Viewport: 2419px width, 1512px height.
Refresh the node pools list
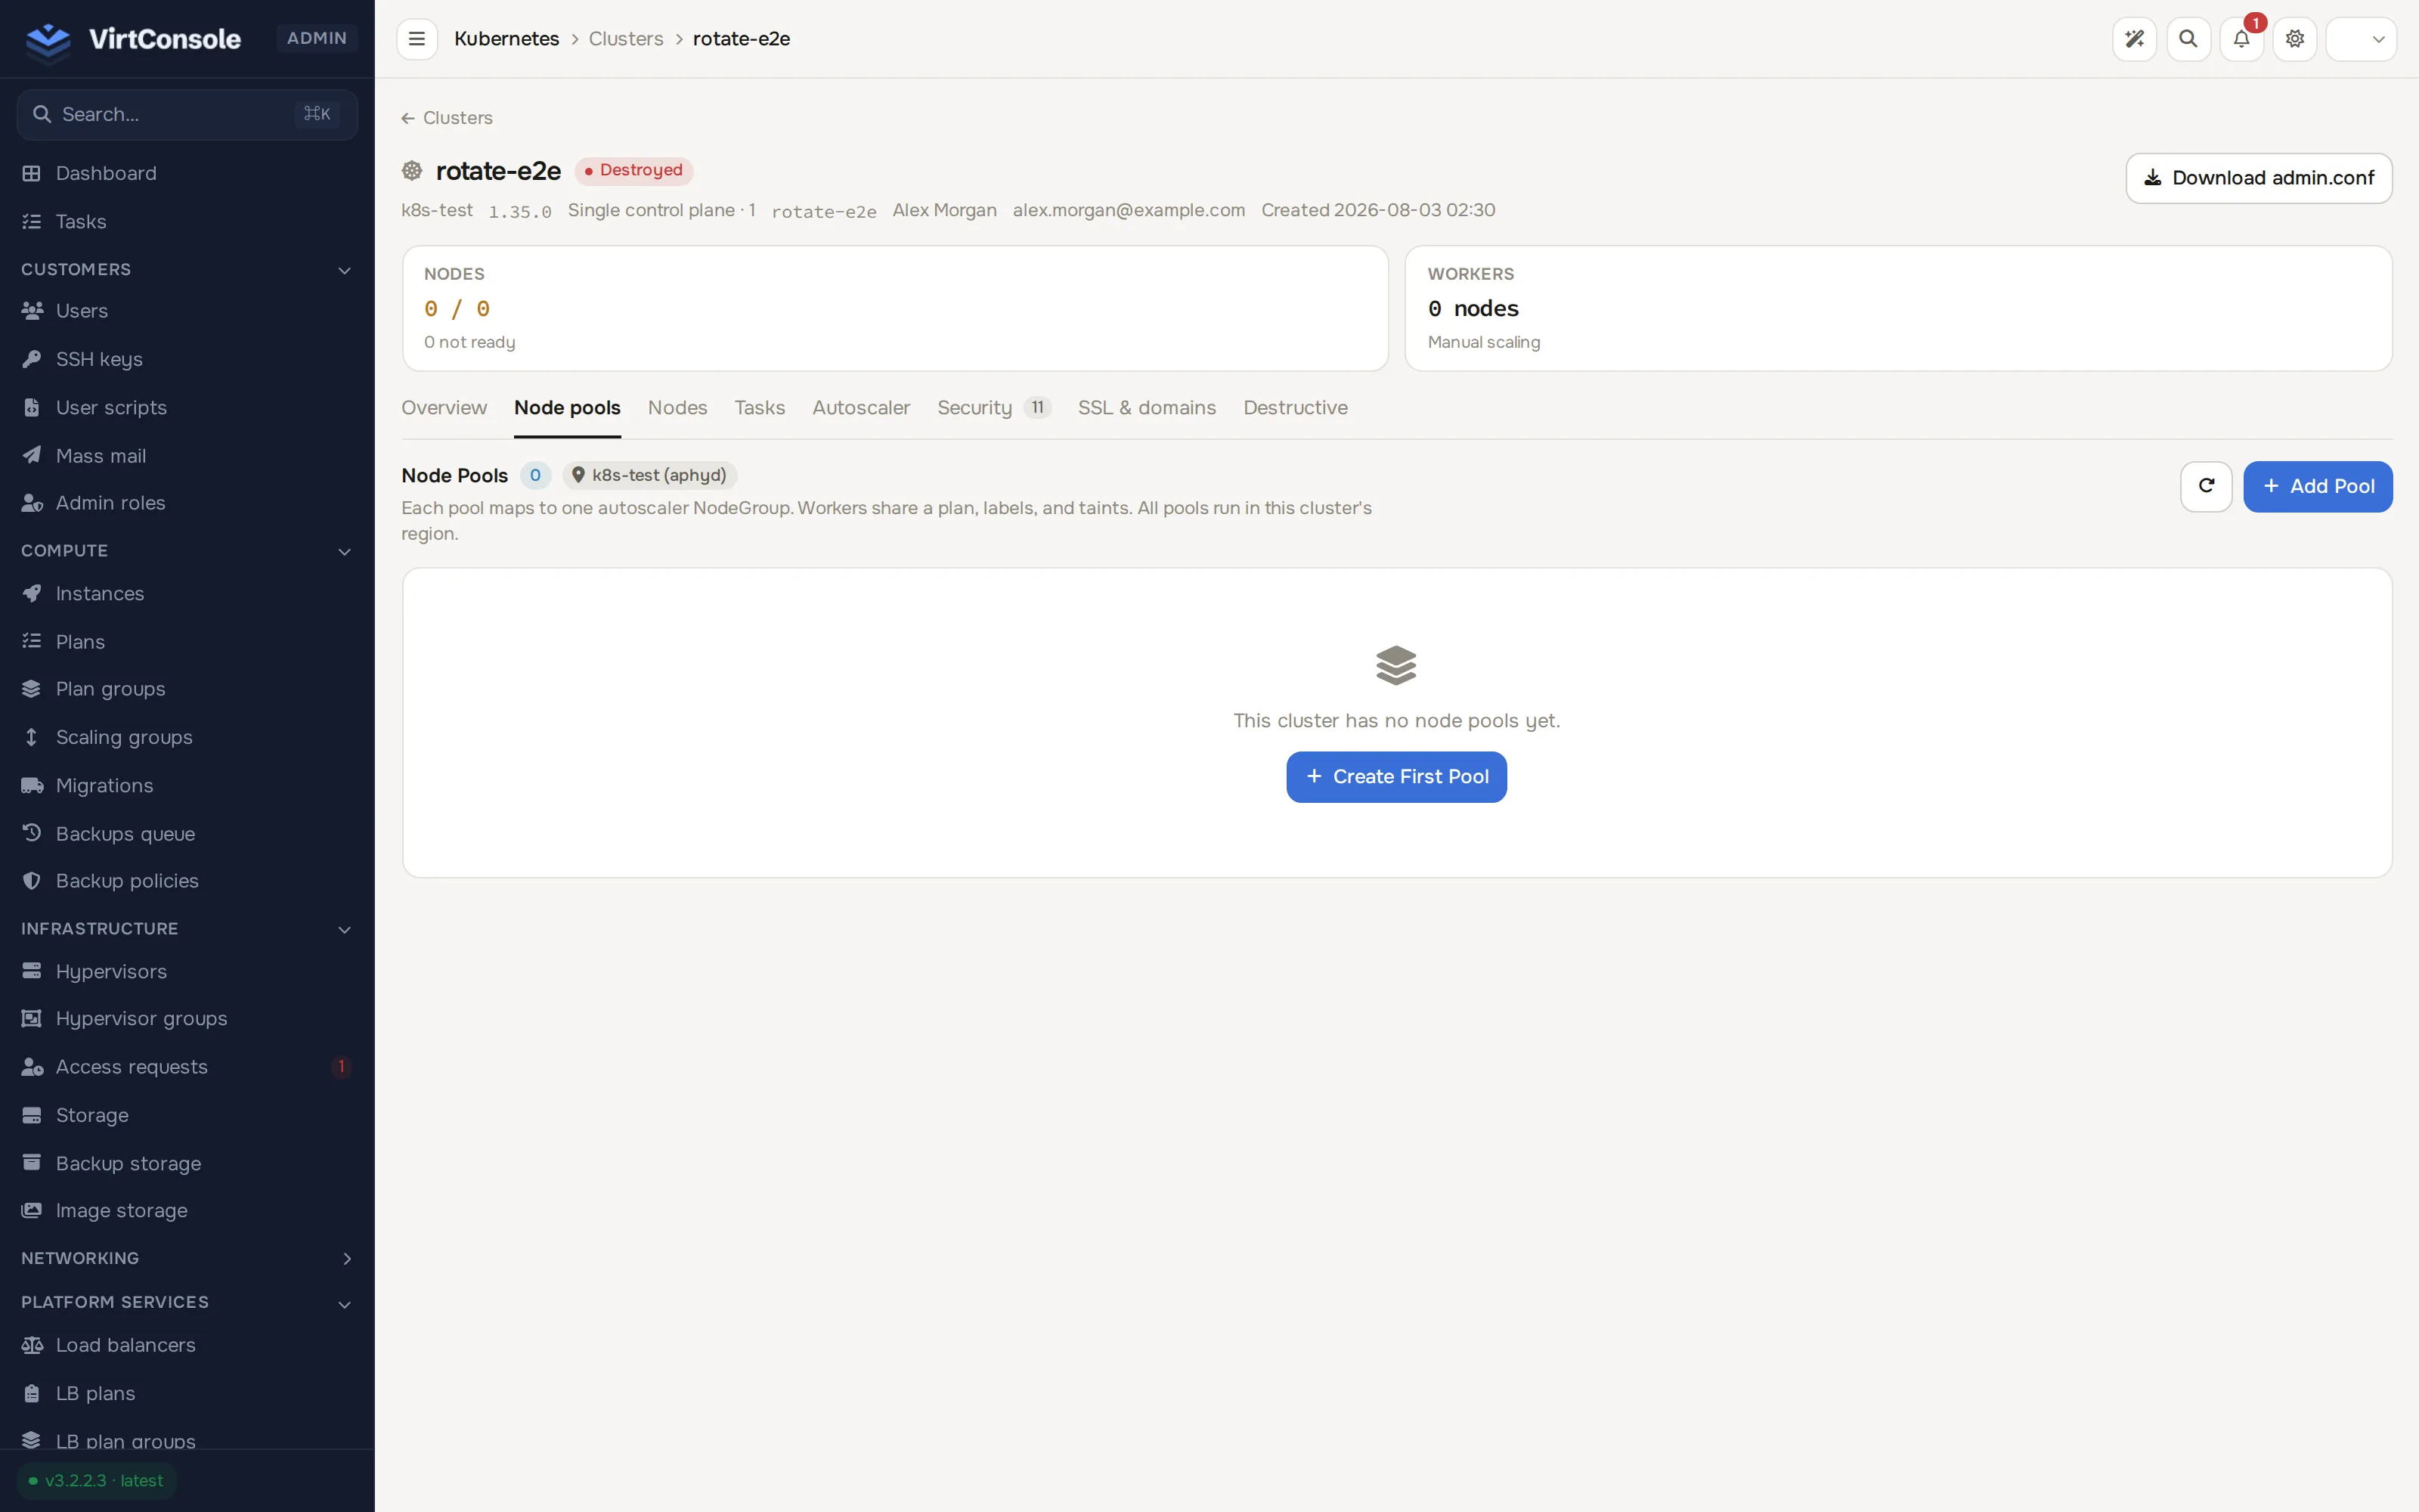point(2206,486)
